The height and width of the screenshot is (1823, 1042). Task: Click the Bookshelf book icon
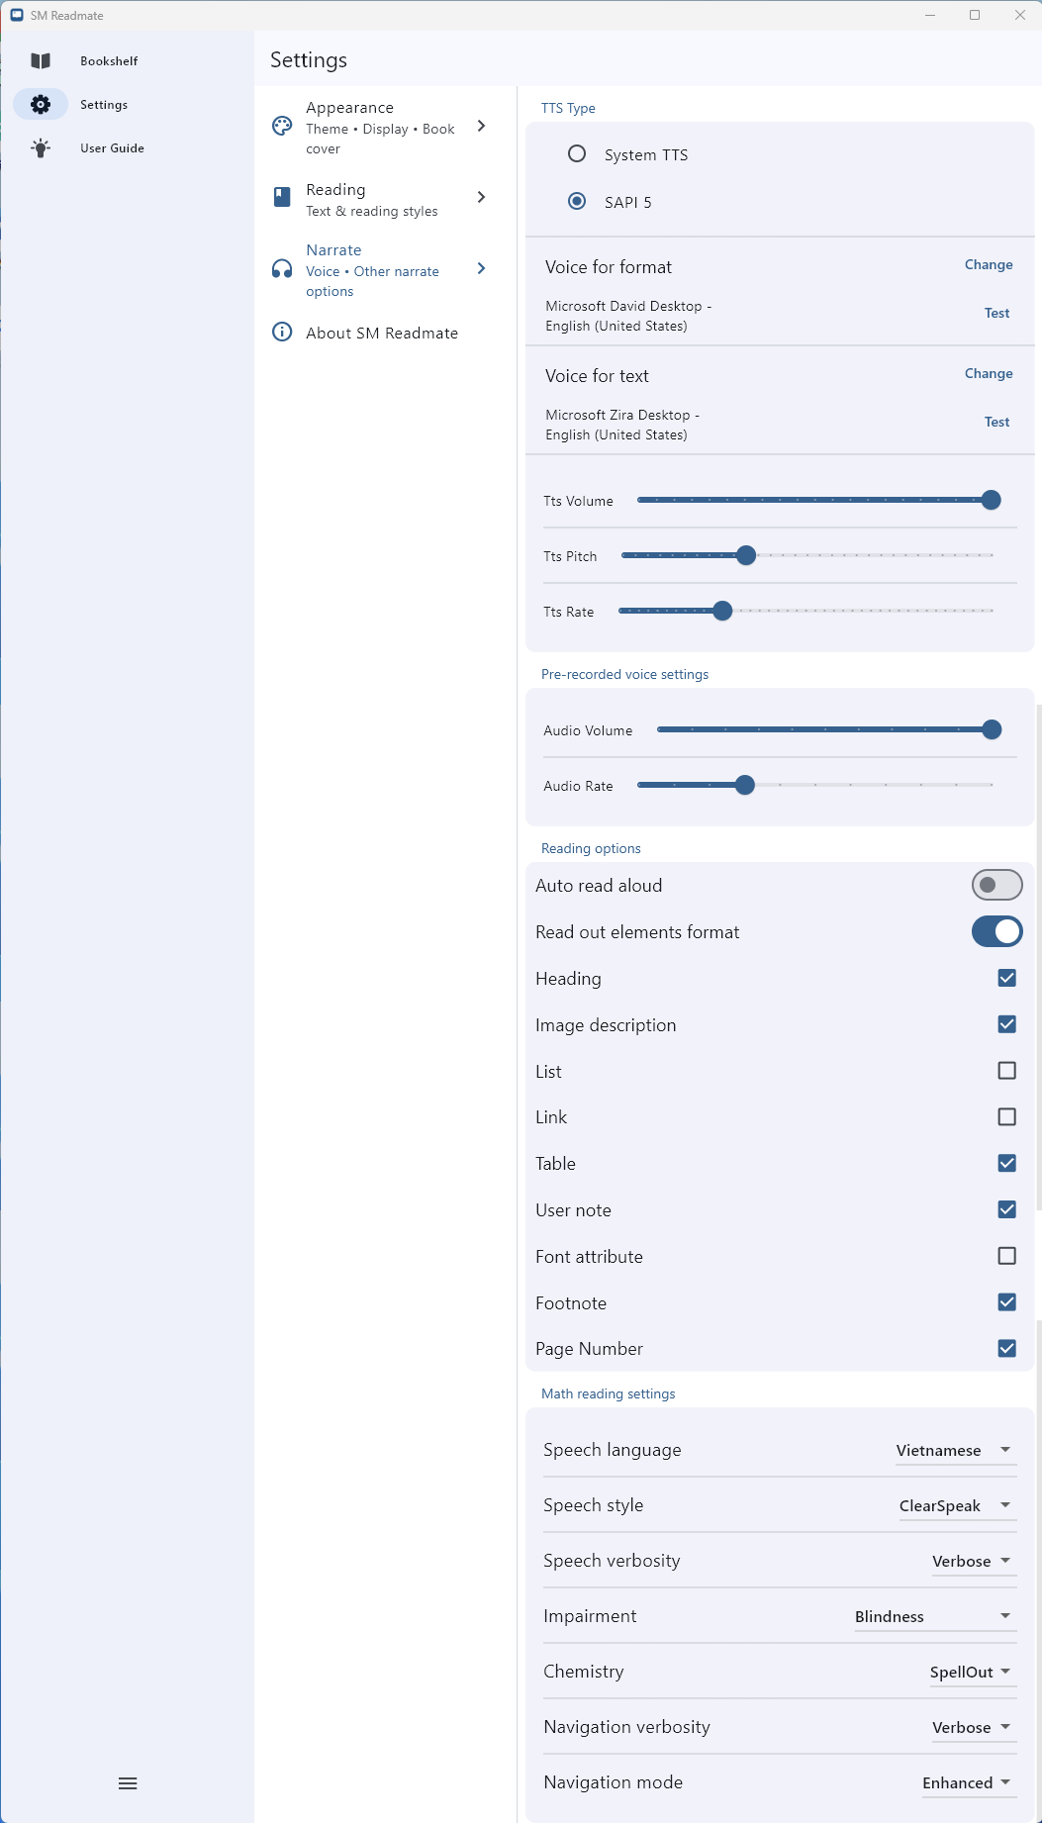tap(41, 60)
